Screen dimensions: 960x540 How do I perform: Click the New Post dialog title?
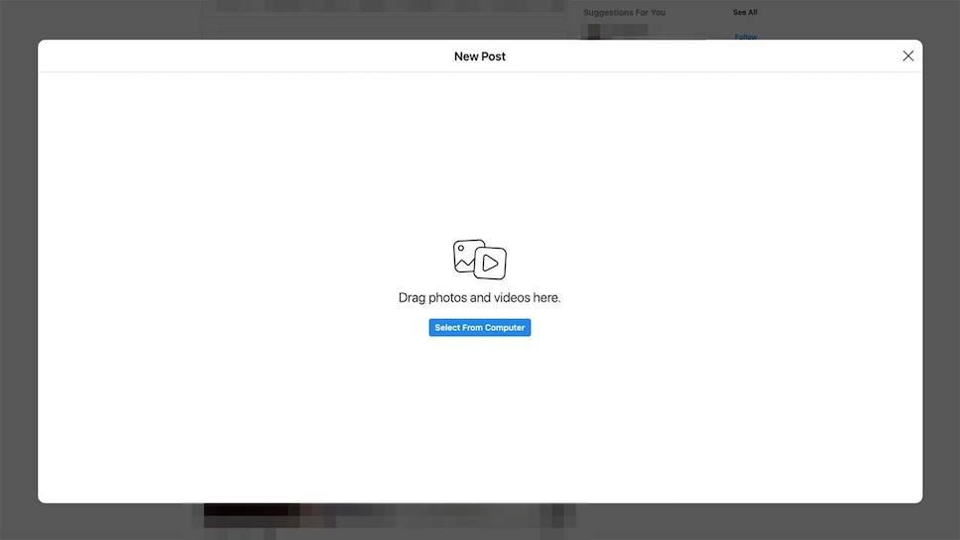tap(480, 56)
